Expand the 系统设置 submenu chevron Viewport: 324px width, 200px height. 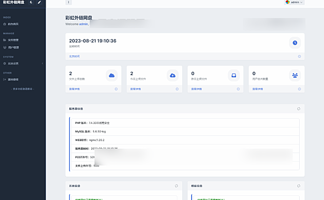pyautogui.click(x=42, y=64)
